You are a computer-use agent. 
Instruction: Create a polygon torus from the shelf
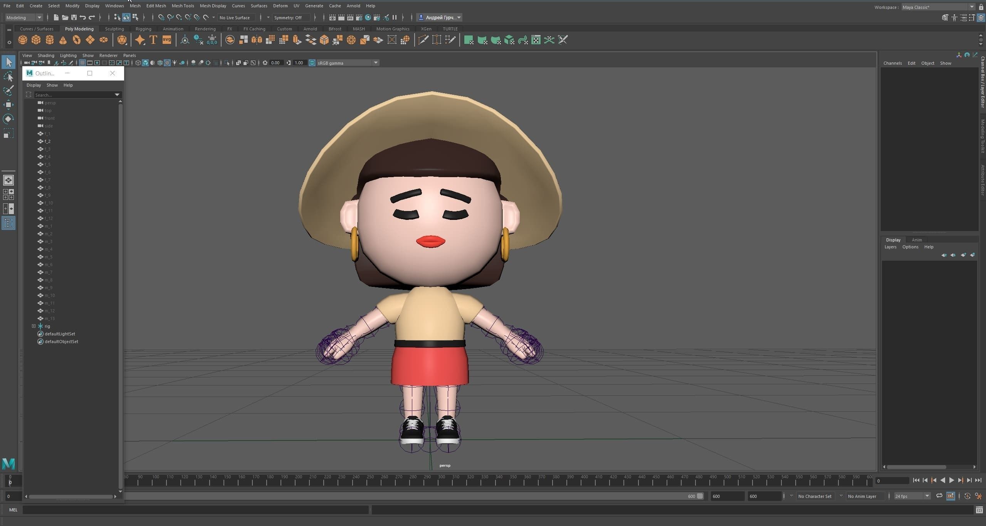tap(77, 40)
